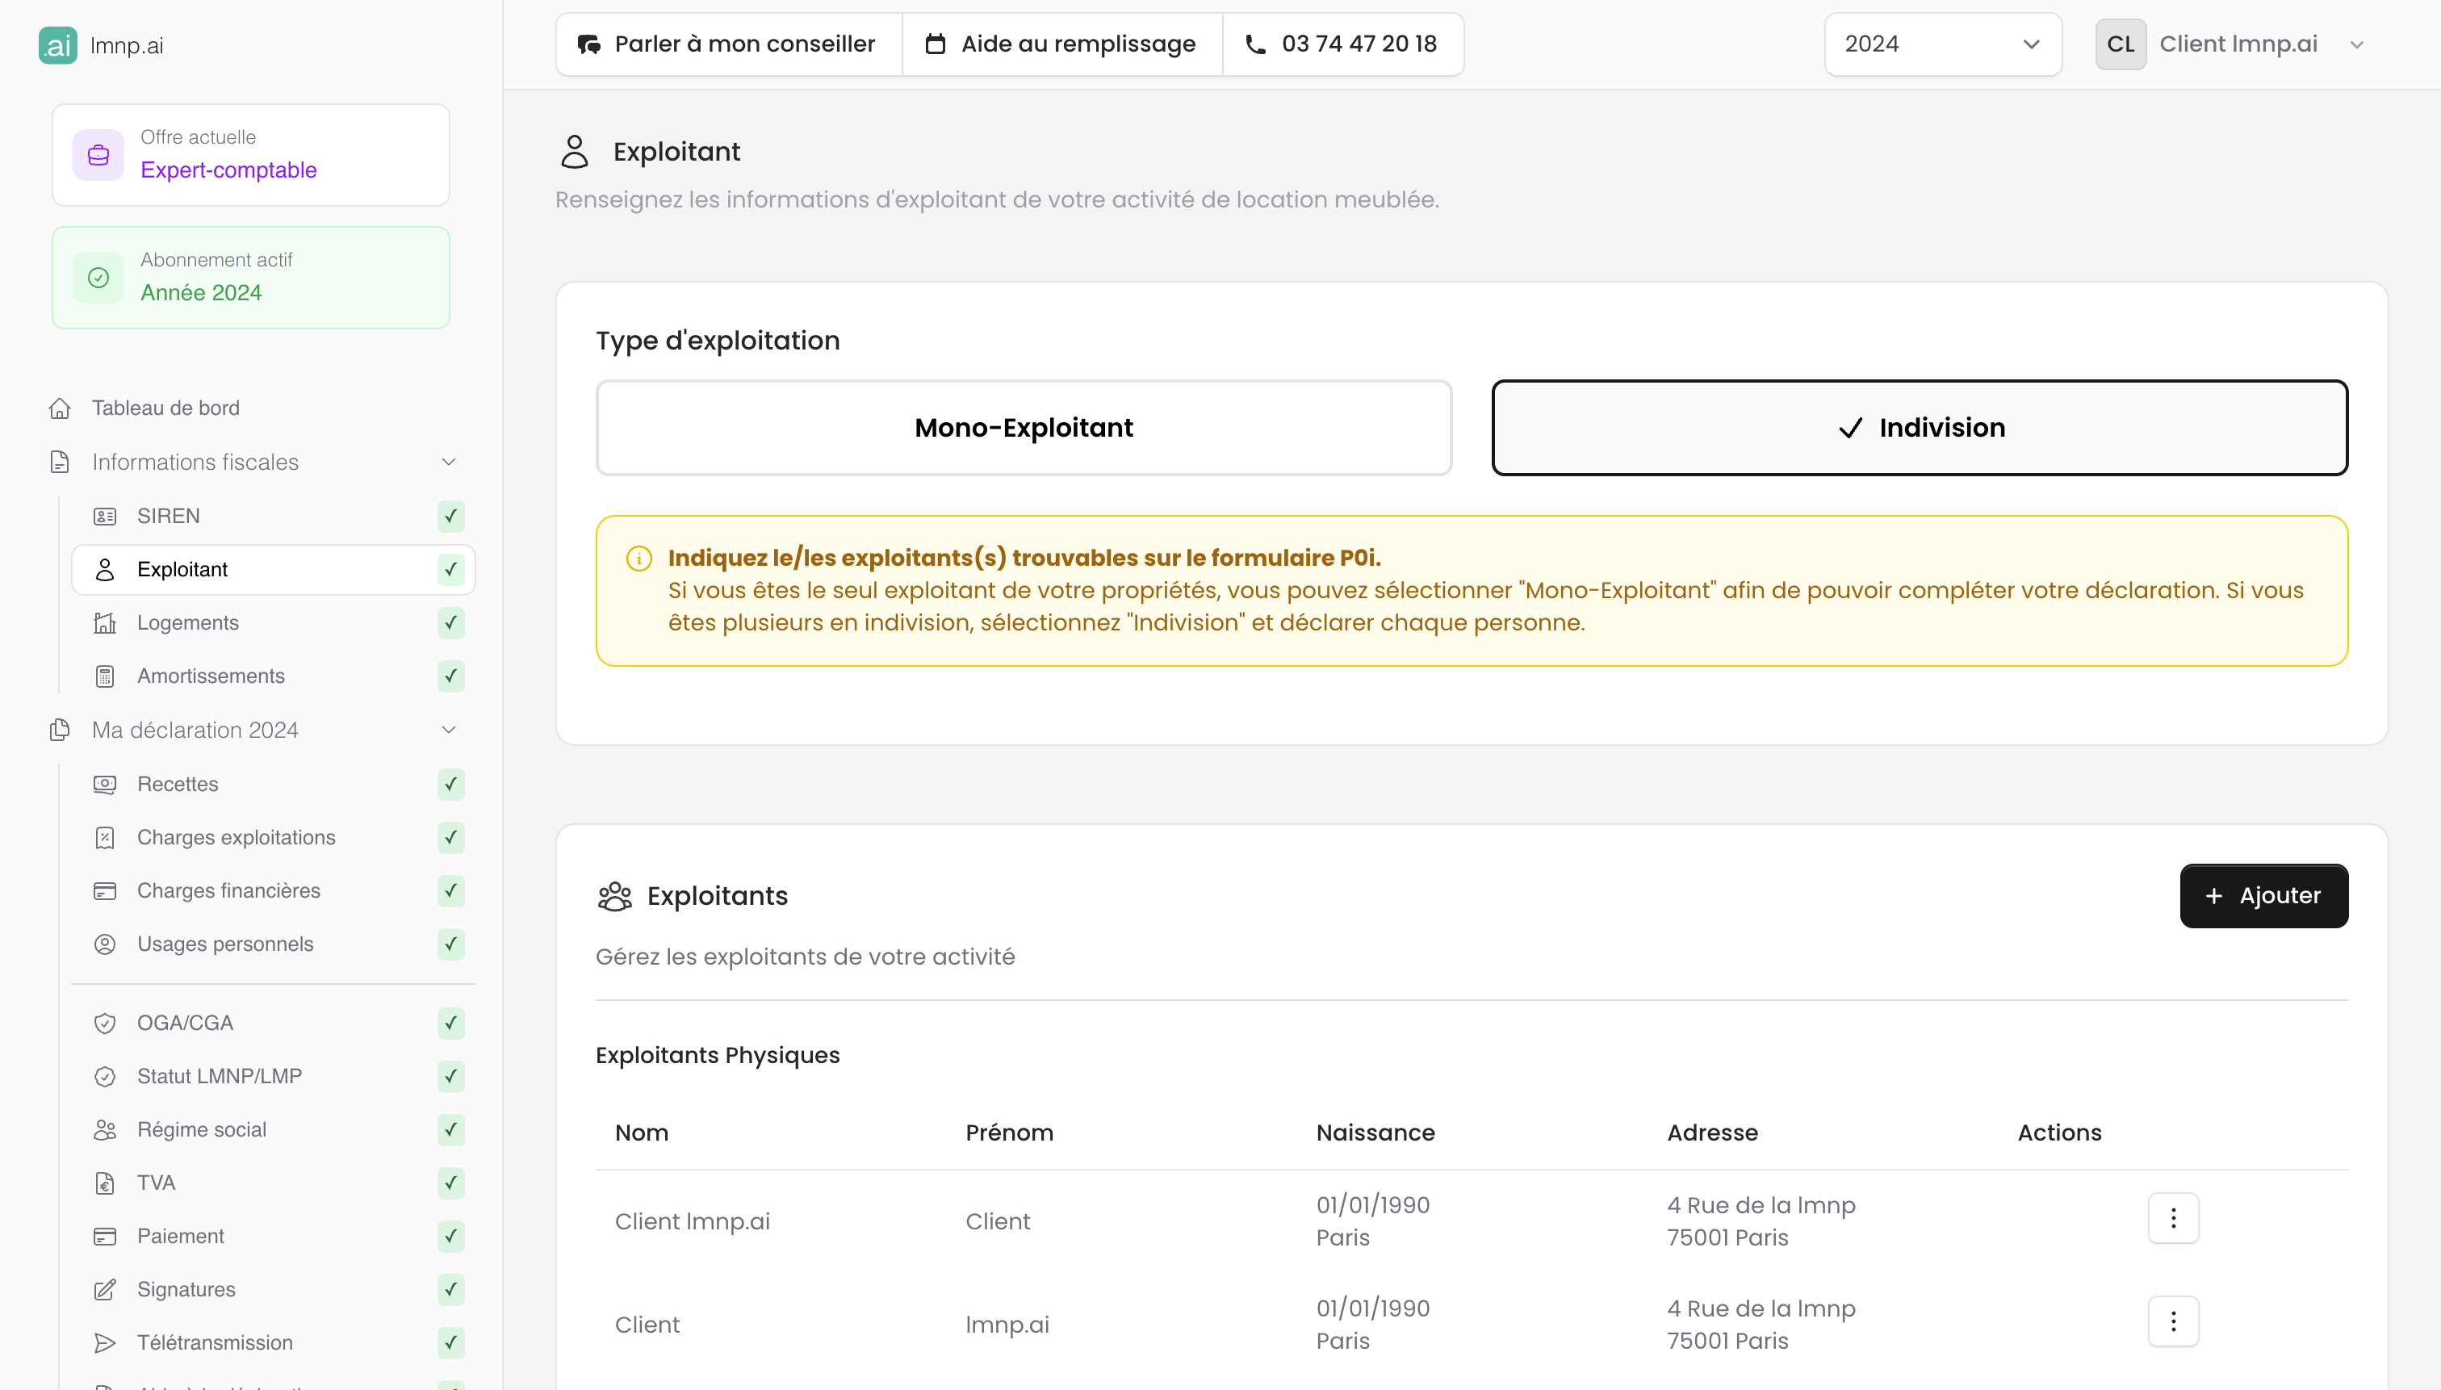Open actions menu for Client lmnp.ai row
2441x1390 pixels.
click(x=2173, y=1218)
